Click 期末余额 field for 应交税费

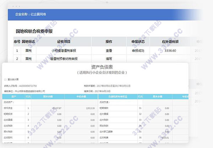pyautogui.click(x=158, y=138)
